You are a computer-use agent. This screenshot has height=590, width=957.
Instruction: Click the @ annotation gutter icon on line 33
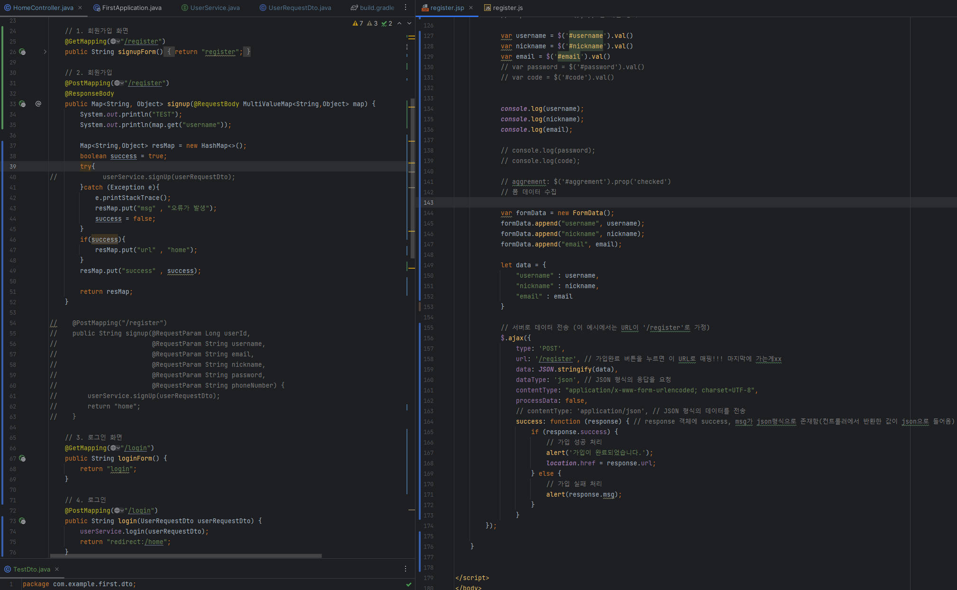click(38, 104)
